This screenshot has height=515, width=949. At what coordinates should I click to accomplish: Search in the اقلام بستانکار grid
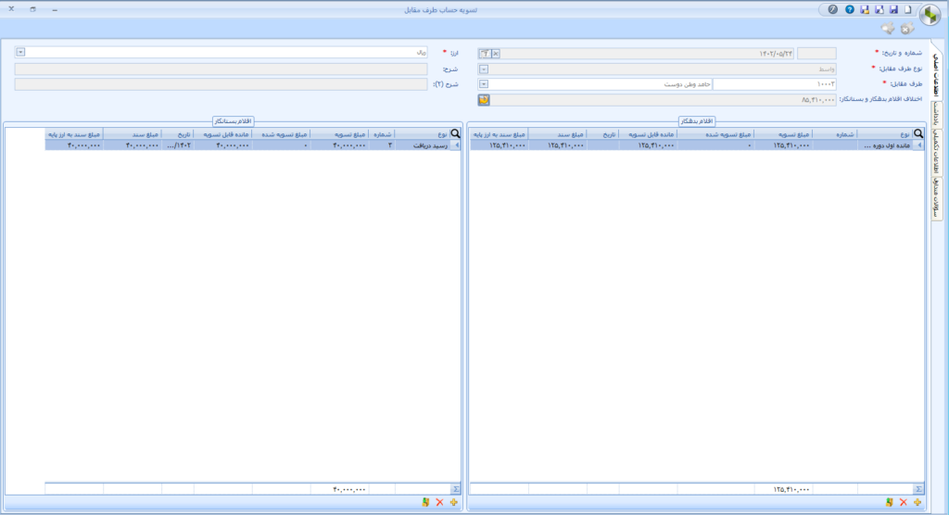click(455, 133)
